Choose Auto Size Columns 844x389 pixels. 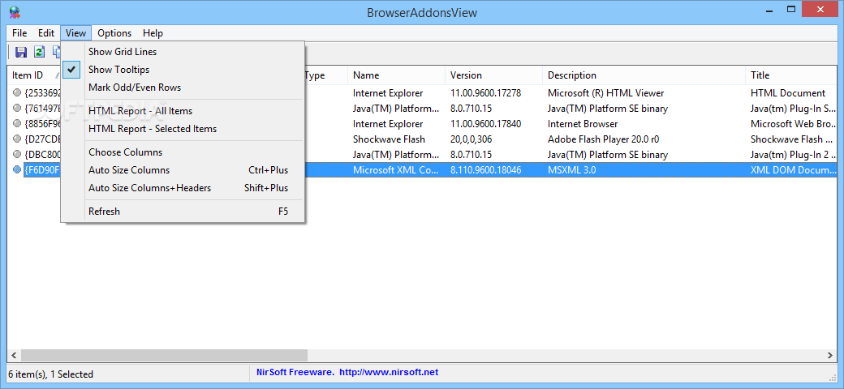tap(183, 170)
